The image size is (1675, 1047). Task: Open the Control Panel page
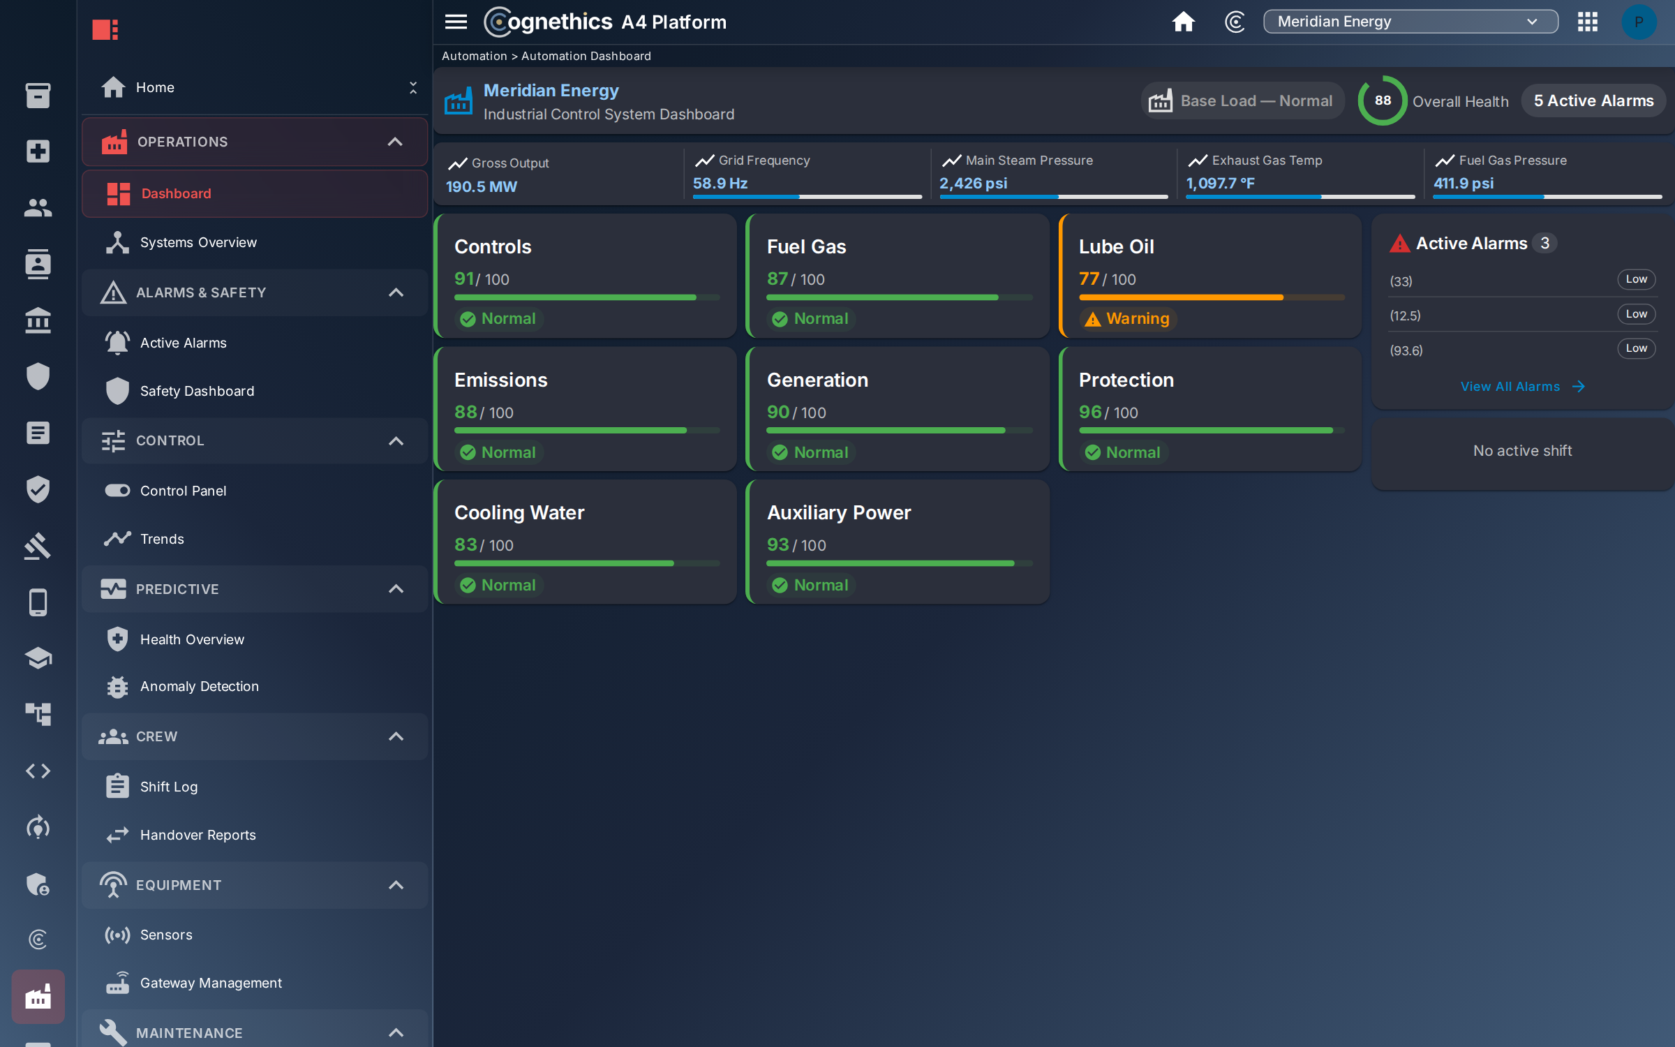pyautogui.click(x=255, y=491)
